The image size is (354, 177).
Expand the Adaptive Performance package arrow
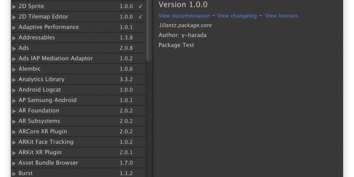(x=14, y=27)
